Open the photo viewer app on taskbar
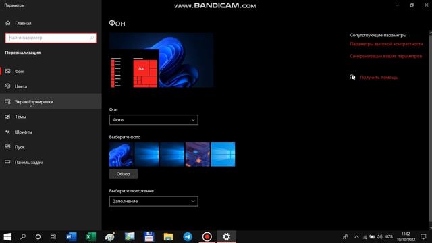Screen dimensions: 432x243 (x=130, y=237)
